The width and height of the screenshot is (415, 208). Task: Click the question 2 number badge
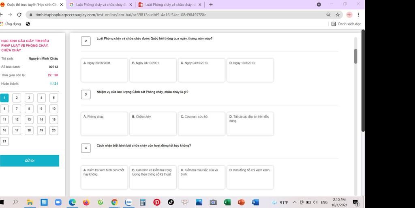click(86, 41)
